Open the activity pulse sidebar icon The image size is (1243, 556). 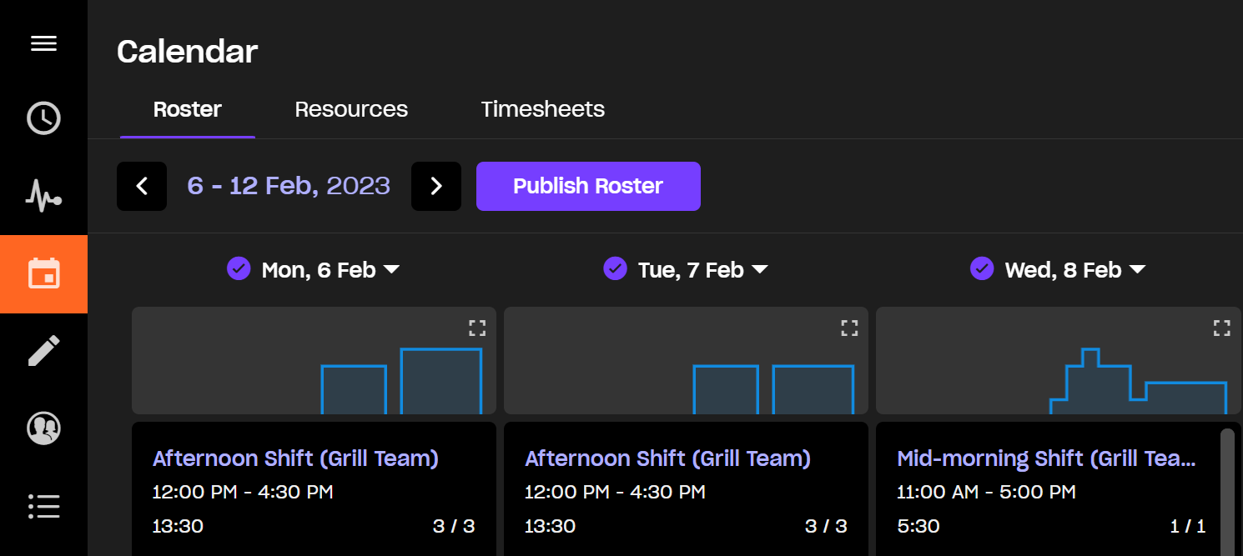[43, 197]
